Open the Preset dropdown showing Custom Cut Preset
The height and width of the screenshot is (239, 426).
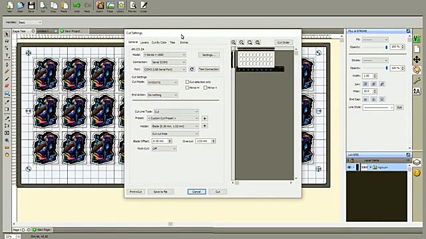pos(173,118)
